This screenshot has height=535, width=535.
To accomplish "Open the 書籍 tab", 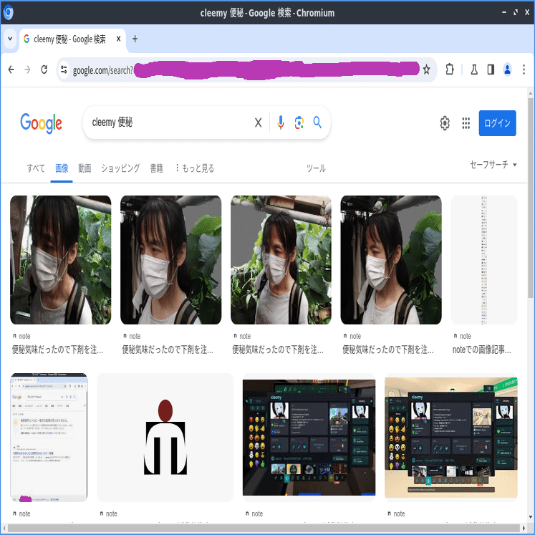I will (x=157, y=168).
